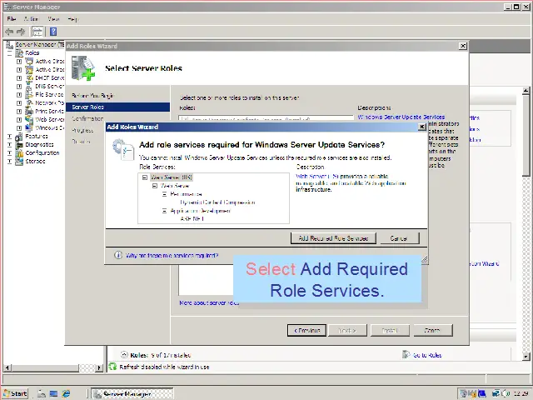533x400 pixels.
Task: Click the Diagnostics node icon
Action: point(19,144)
